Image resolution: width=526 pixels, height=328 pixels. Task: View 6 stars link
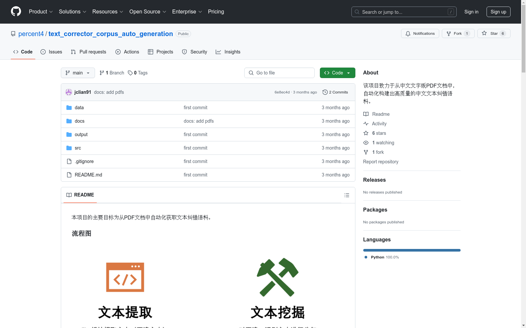[x=375, y=133]
